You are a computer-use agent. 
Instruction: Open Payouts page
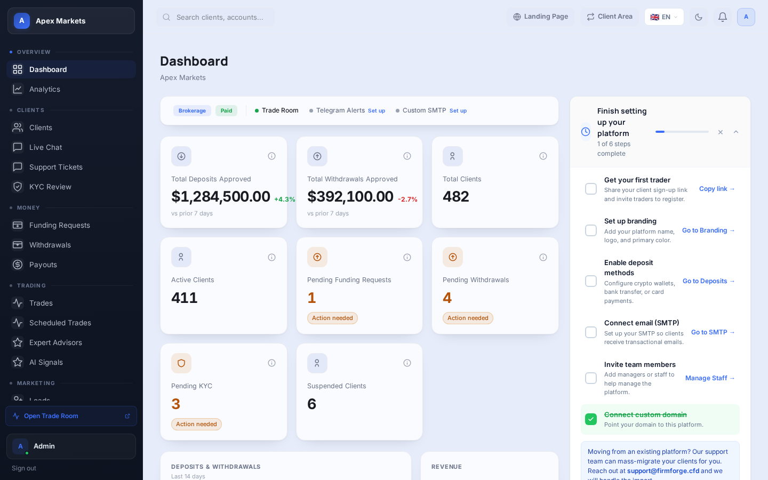(71, 265)
